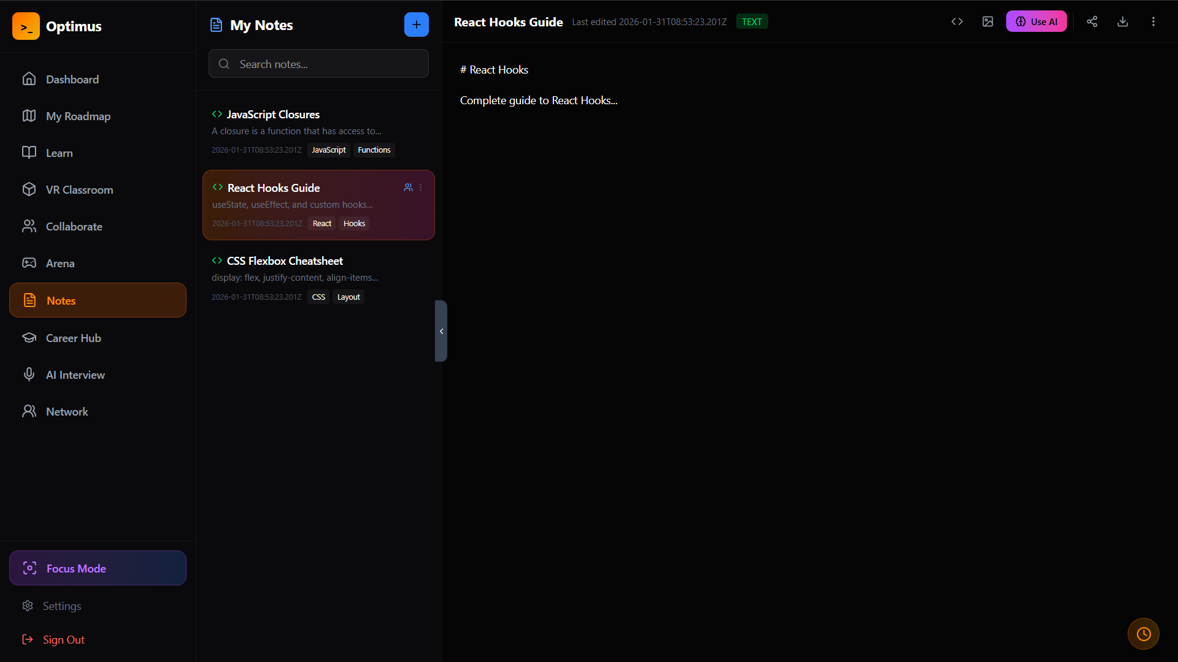Click the blue plus new note button
1178x662 pixels.
(417, 25)
